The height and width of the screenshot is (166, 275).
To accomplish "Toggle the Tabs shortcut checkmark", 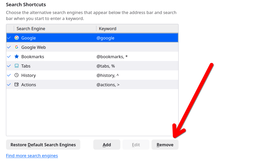I will pos(9,66).
